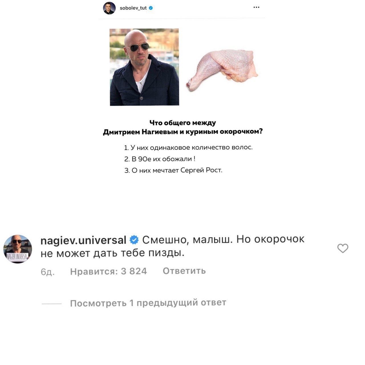Viewport: 365px width, 365px height.
Task: Click the line before previous replies text
Action: tap(52, 304)
